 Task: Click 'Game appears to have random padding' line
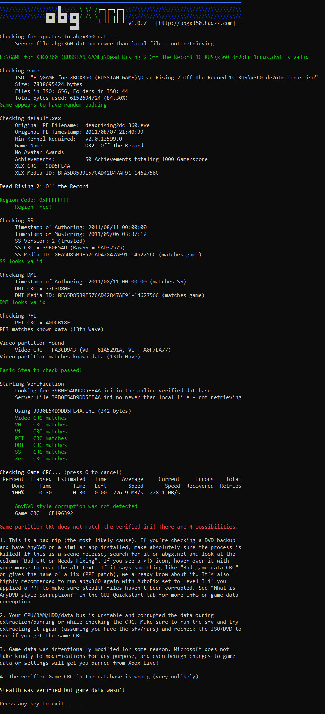53,105
